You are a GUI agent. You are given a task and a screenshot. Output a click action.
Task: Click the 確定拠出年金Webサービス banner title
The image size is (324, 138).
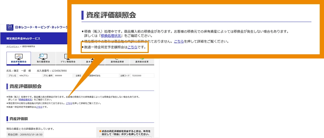point(23,38)
